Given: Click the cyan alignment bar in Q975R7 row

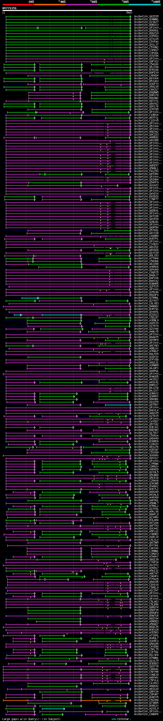Looking at the screenshot, I should point(118,405).
